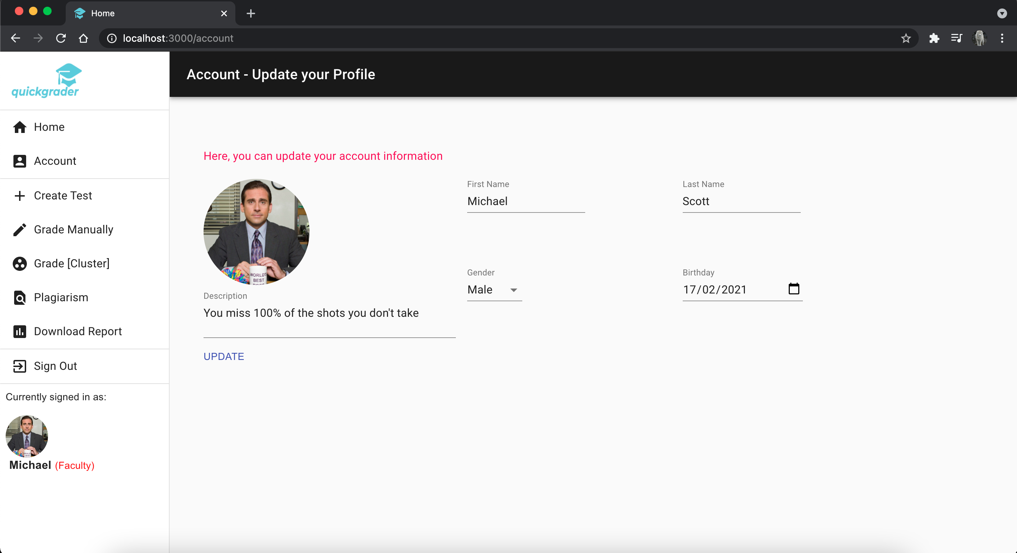Click the Grade Manually pencil icon
The width and height of the screenshot is (1017, 553).
click(19, 229)
